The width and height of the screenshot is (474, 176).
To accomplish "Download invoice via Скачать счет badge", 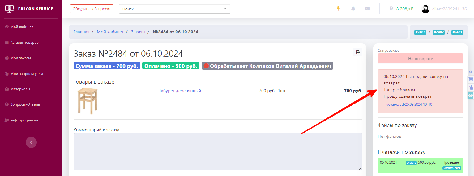I will click(452, 168).
